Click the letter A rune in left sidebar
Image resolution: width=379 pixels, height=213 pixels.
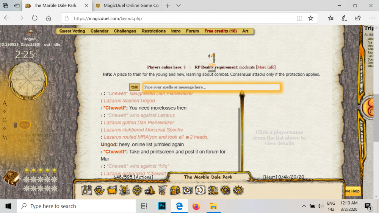click(5, 103)
